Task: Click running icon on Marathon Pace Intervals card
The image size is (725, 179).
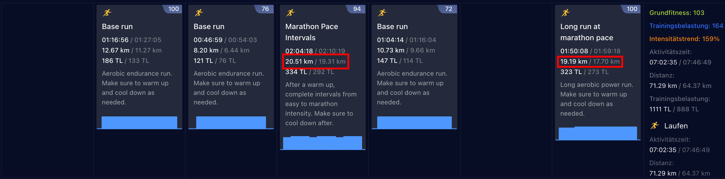Action: (290, 13)
